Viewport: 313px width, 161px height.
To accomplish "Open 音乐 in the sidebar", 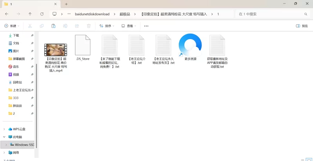I will coord(16,66).
